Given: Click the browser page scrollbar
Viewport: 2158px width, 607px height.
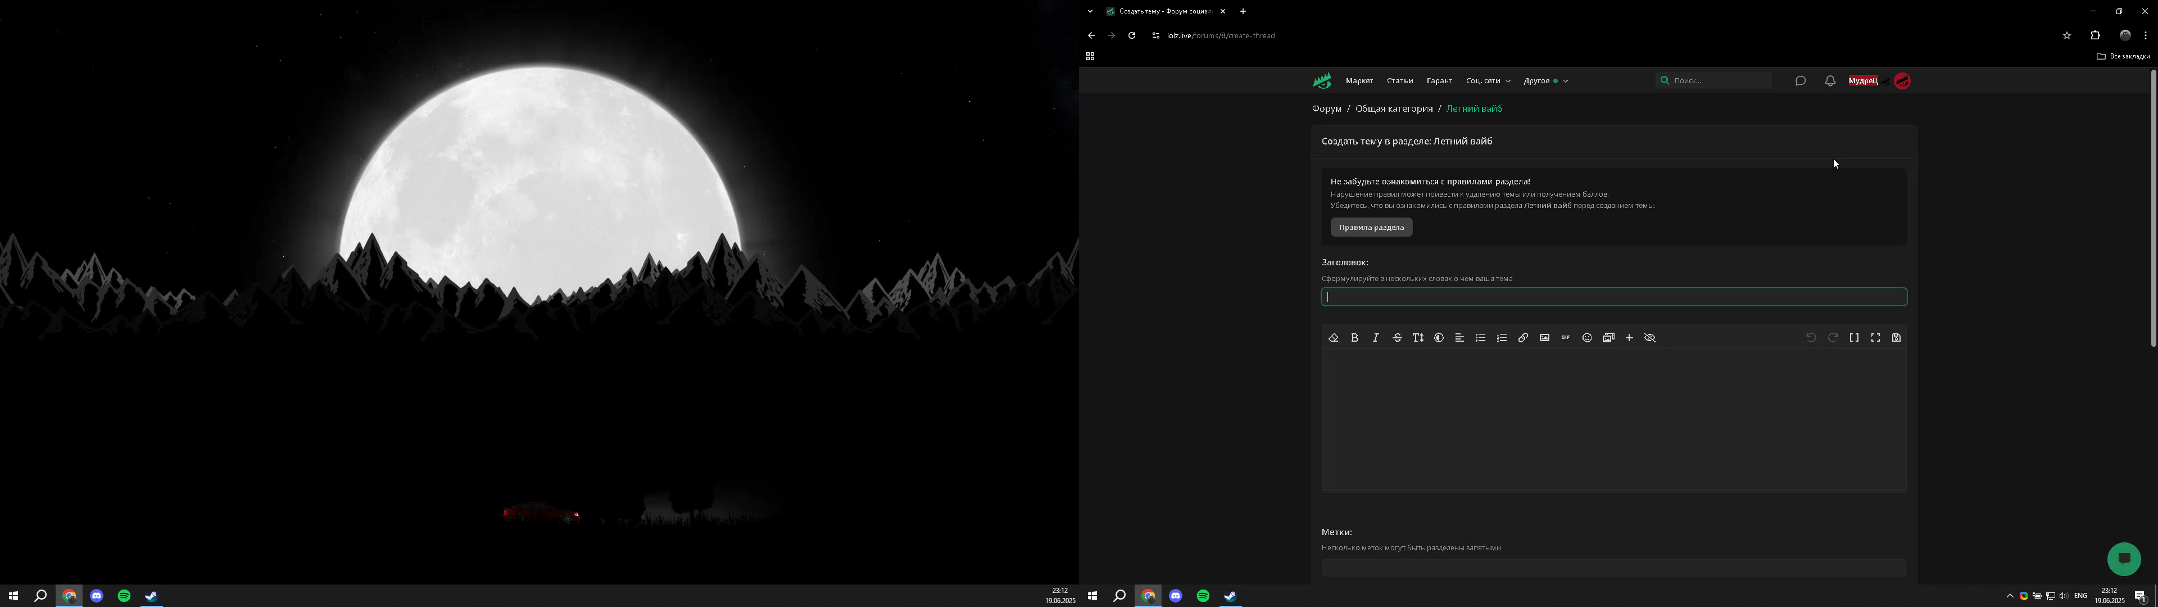Looking at the screenshot, I should tap(2153, 208).
